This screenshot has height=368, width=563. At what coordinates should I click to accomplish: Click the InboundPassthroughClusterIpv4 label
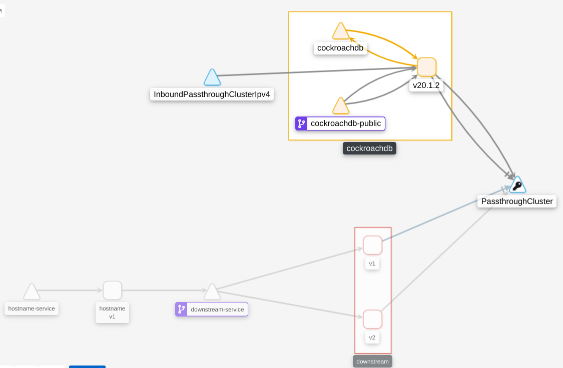point(212,94)
